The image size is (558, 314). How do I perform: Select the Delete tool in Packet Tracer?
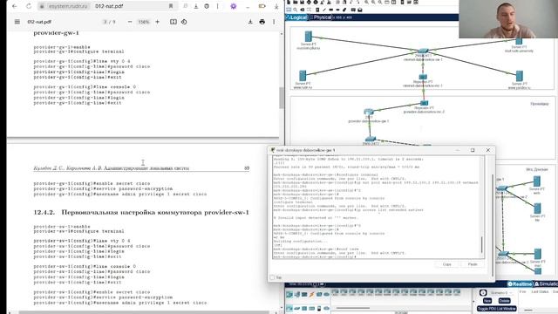pyautogui.click(x=303, y=10)
